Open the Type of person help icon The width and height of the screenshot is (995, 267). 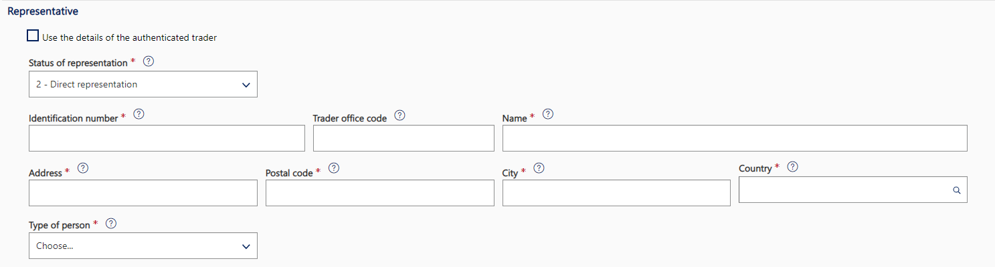[x=111, y=224]
